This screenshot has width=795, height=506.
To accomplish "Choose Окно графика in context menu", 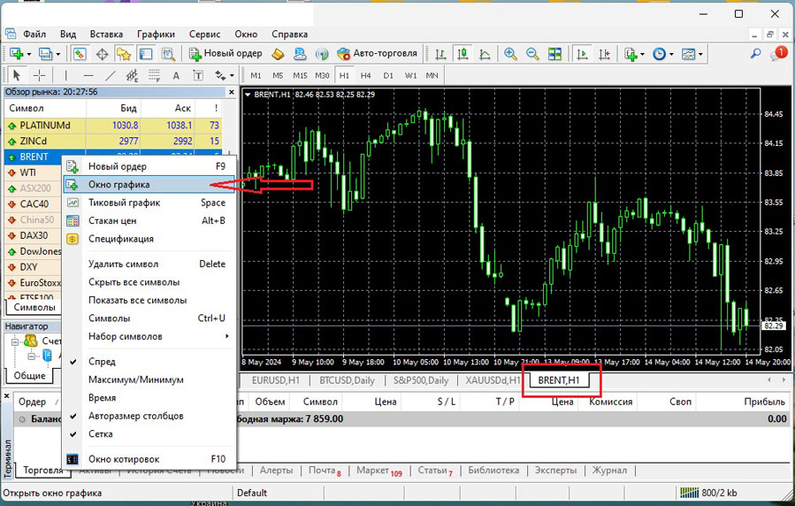I will pos(149,185).
